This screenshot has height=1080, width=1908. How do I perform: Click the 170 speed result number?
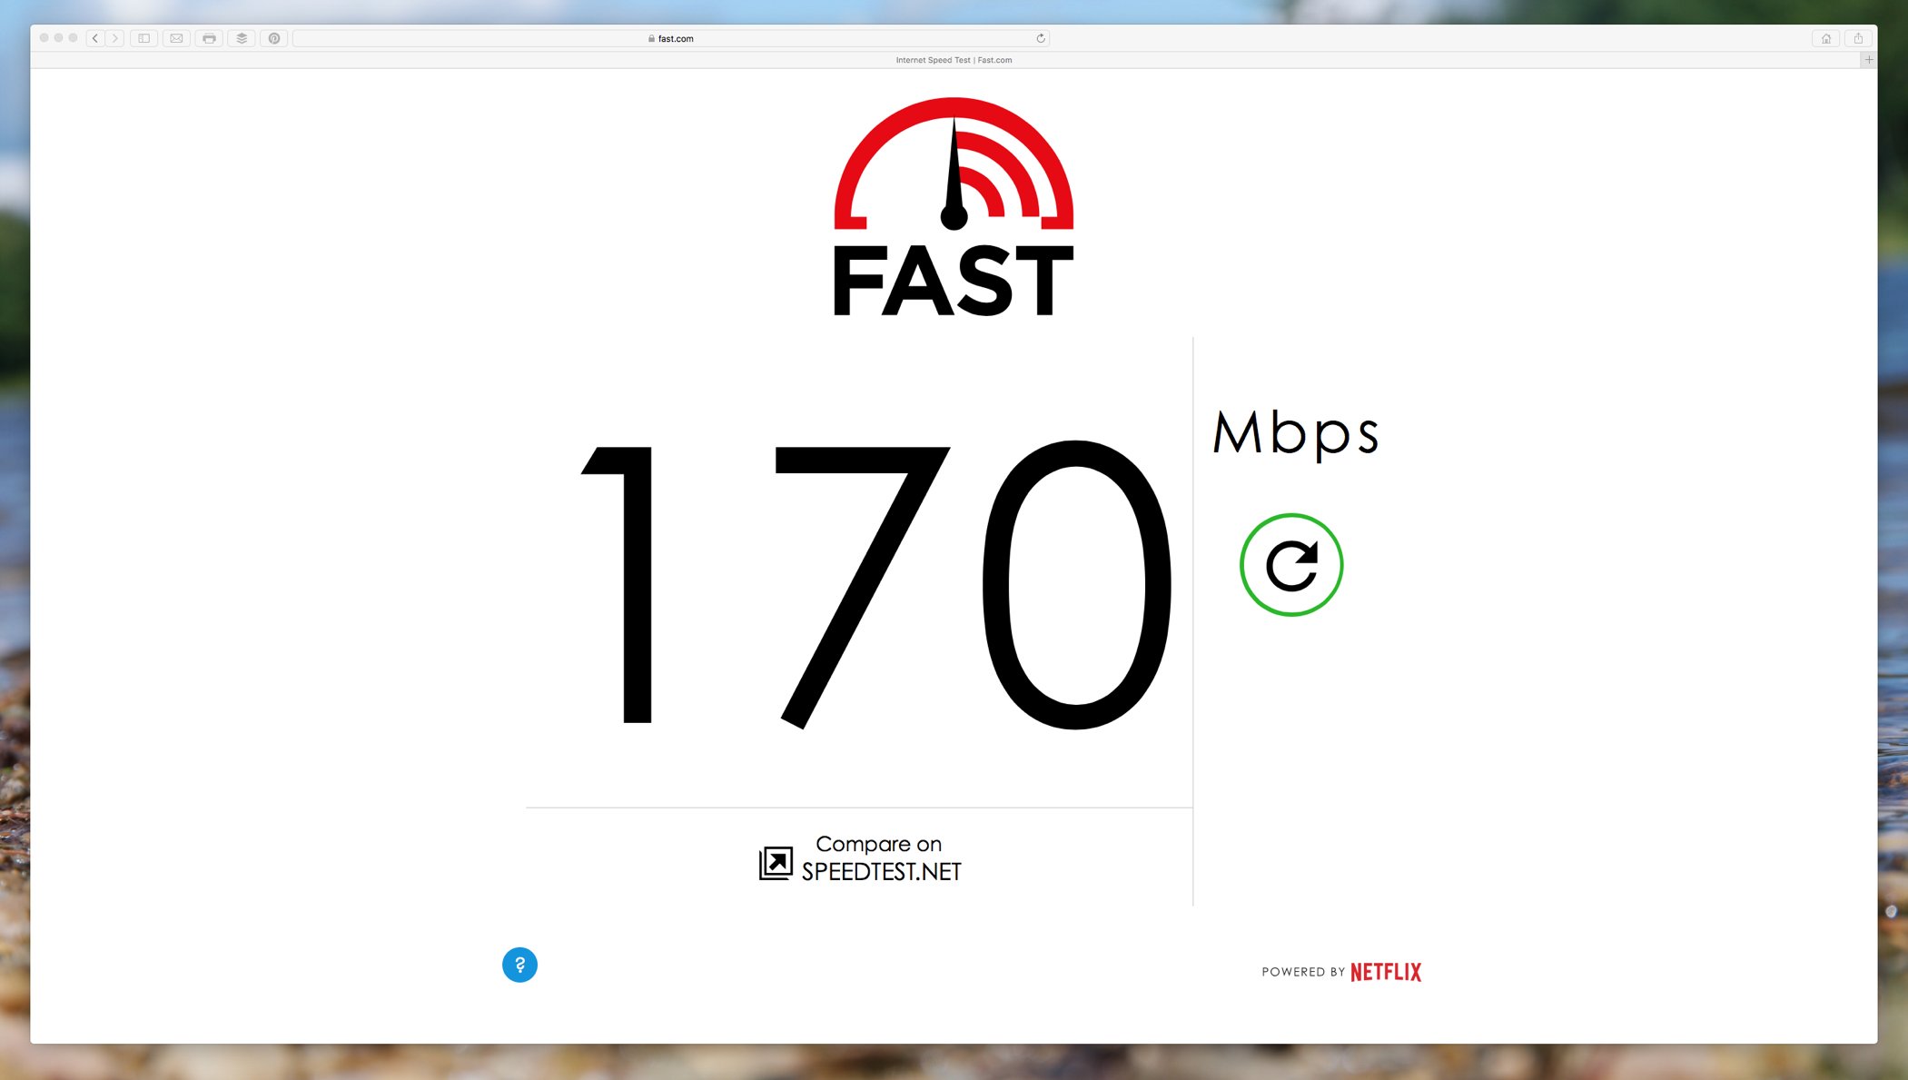click(876, 584)
